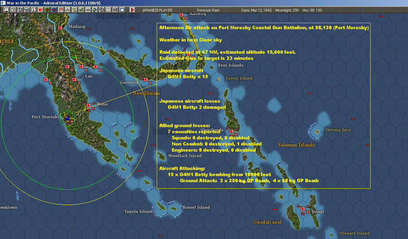Select the Japanese flag at Madang
Image resolution: width=408 pixels, height=239 pixels.
(61, 28)
